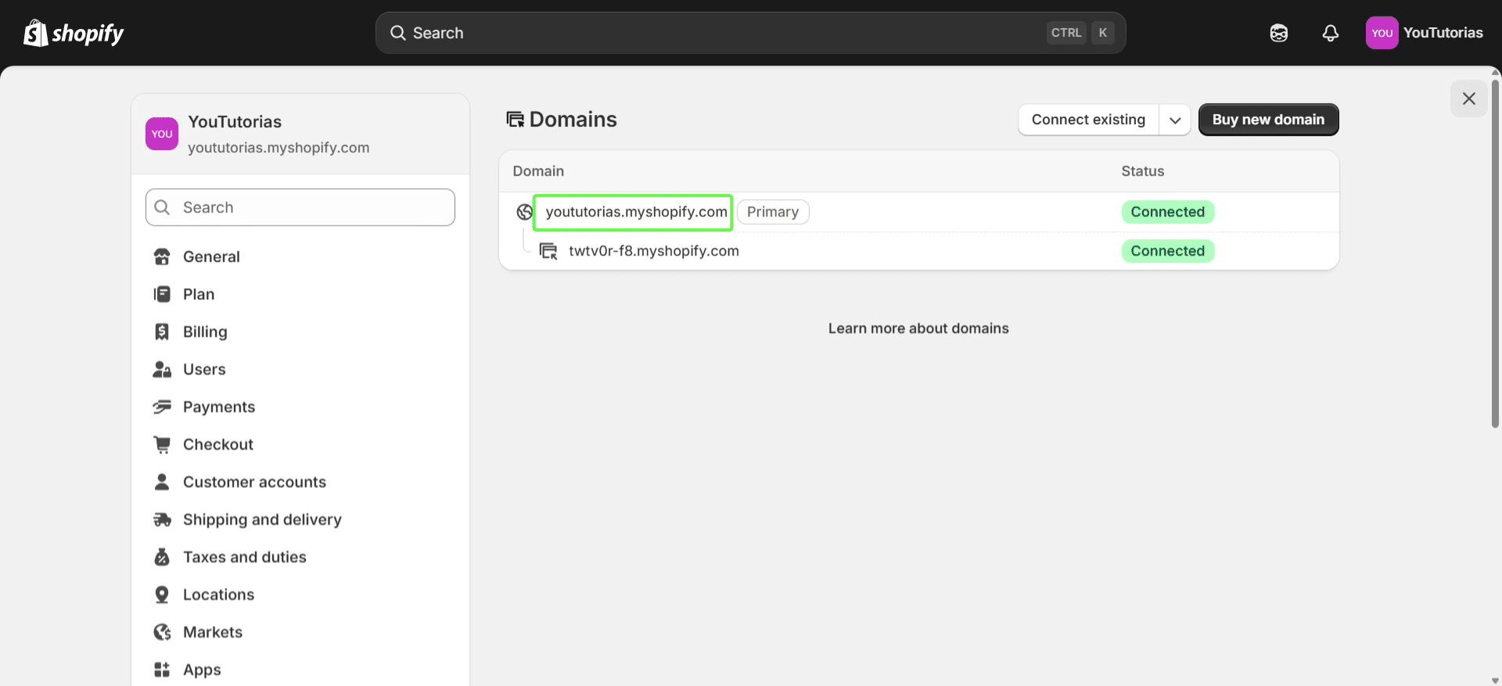The width and height of the screenshot is (1502, 686).
Task: Click the Taxes and duties icon
Action: coord(162,557)
